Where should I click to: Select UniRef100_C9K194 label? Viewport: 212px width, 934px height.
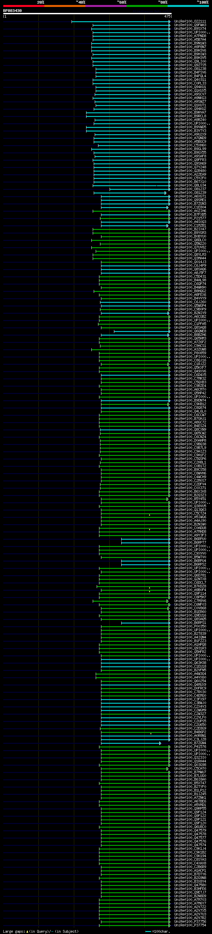click(190, 856)
